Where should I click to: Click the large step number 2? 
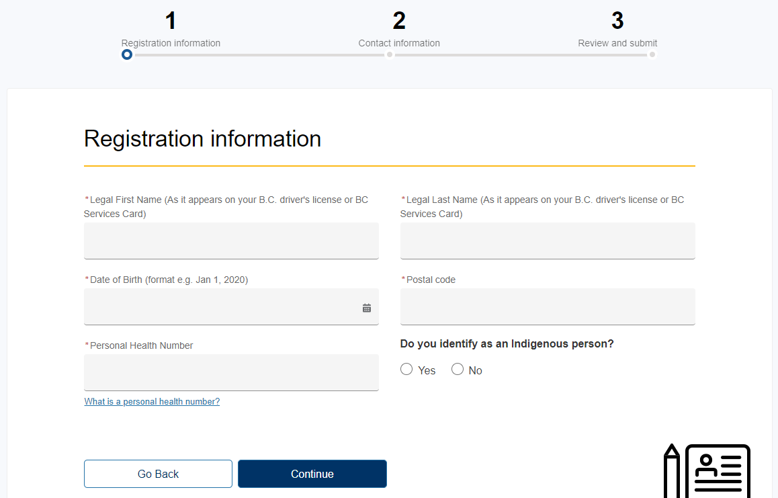pos(399,21)
